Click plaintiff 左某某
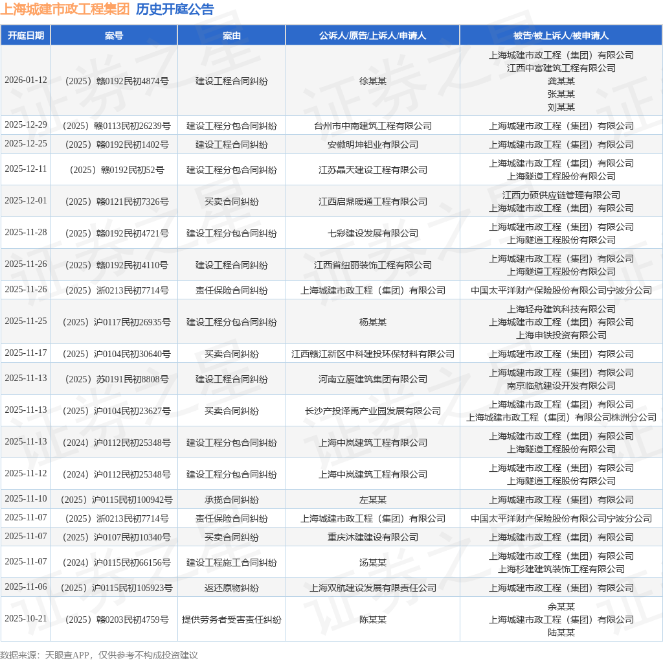 coord(372,500)
